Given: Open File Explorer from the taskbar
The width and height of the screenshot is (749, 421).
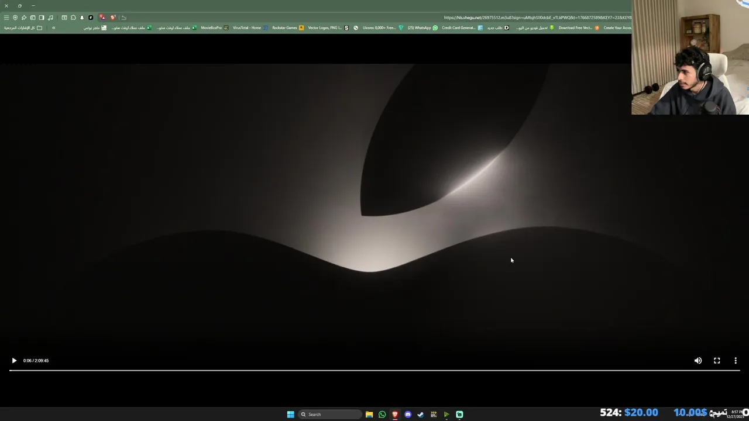Looking at the screenshot, I should [369, 415].
